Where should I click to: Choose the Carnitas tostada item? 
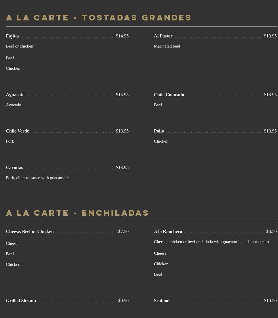14,168
